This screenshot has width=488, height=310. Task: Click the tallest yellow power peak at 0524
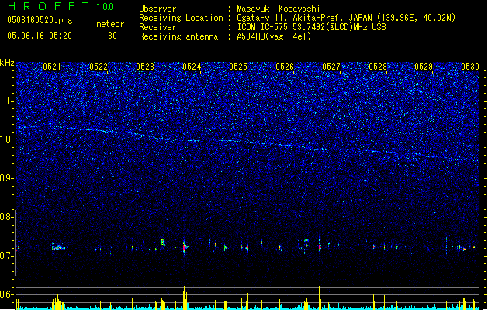click(185, 298)
